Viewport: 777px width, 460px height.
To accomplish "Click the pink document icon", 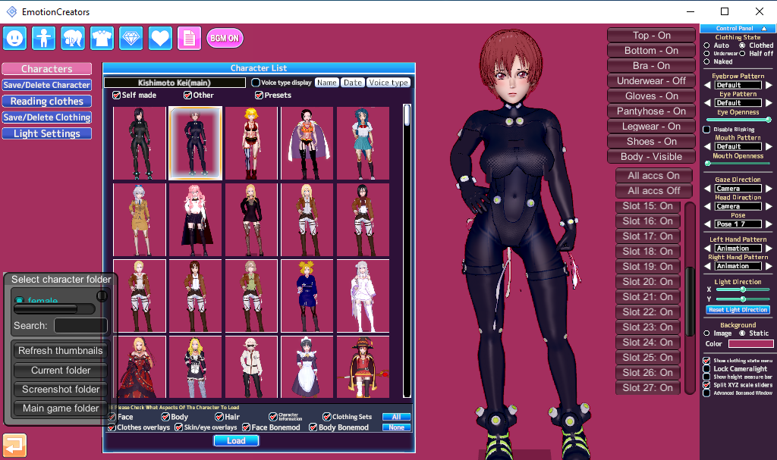I will (x=190, y=38).
